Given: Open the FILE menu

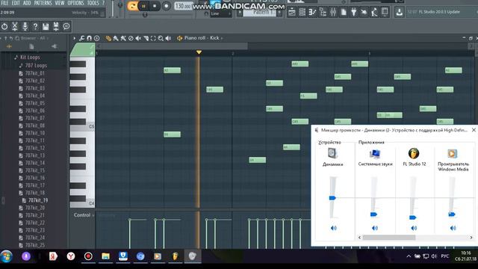Looking at the screenshot, I should coord(5,3).
